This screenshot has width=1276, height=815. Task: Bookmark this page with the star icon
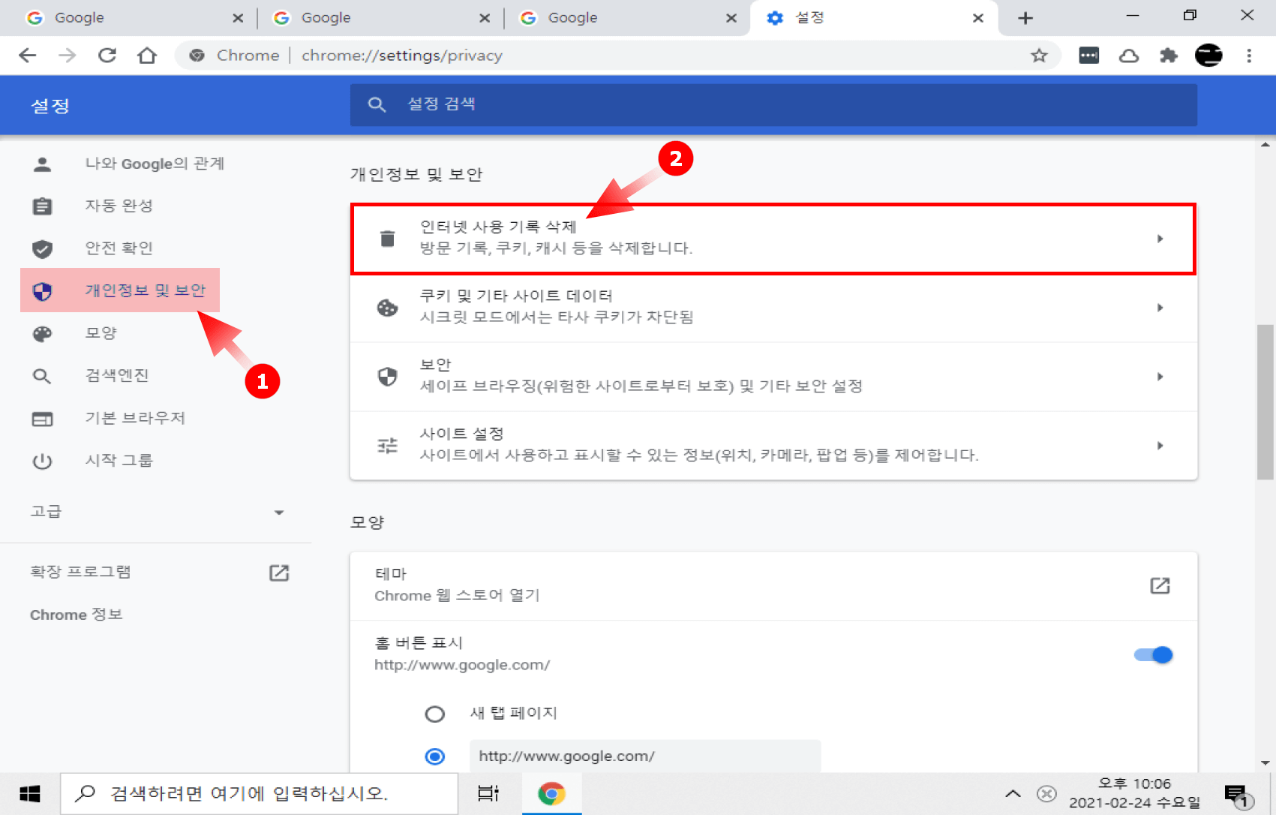tap(1039, 55)
